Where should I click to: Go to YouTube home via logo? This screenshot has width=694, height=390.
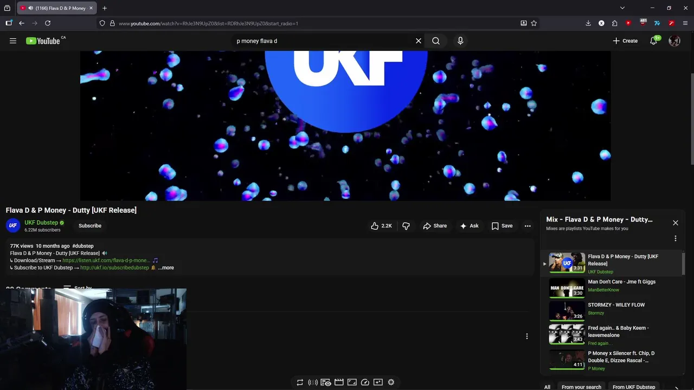point(43,41)
